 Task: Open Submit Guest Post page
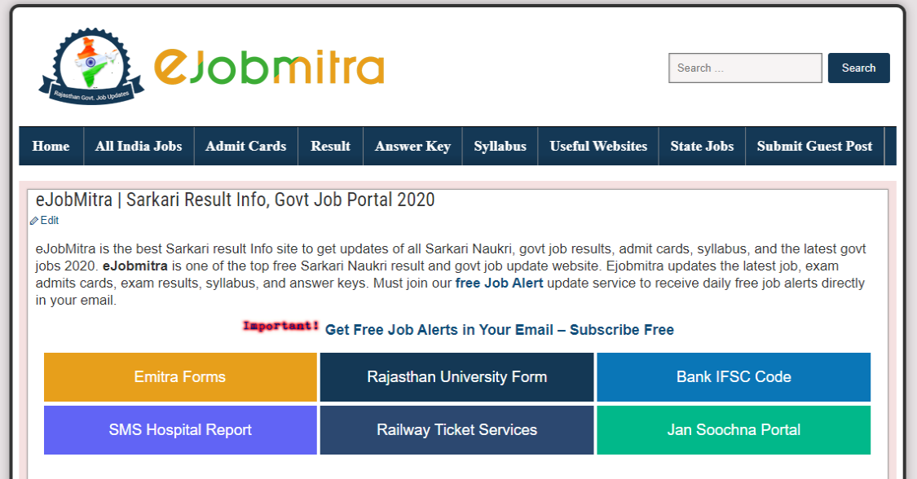pos(814,146)
